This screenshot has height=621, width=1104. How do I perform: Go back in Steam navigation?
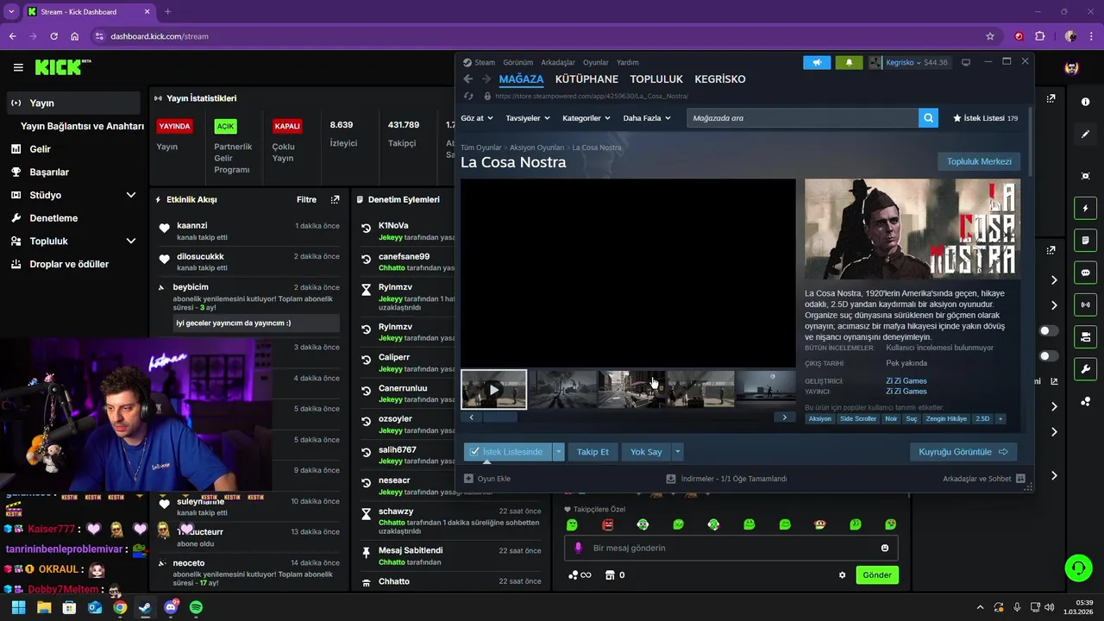pos(468,78)
